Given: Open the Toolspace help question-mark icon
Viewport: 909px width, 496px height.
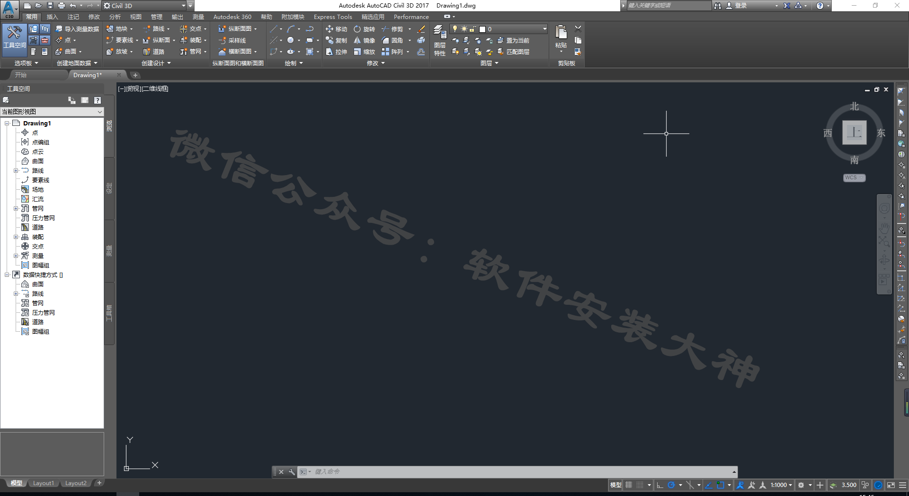Looking at the screenshot, I should click(98, 100).
